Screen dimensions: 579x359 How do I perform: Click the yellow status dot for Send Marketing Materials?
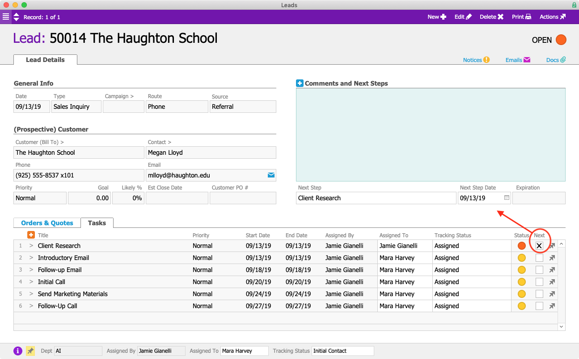pos(521,294)
